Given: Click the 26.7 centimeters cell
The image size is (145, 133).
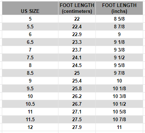Looking at the screenshot, I should click(77, 104).
